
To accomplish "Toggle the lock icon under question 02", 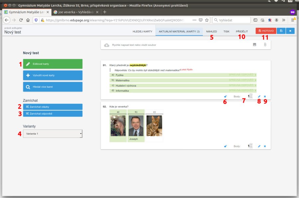I will 226,146.
